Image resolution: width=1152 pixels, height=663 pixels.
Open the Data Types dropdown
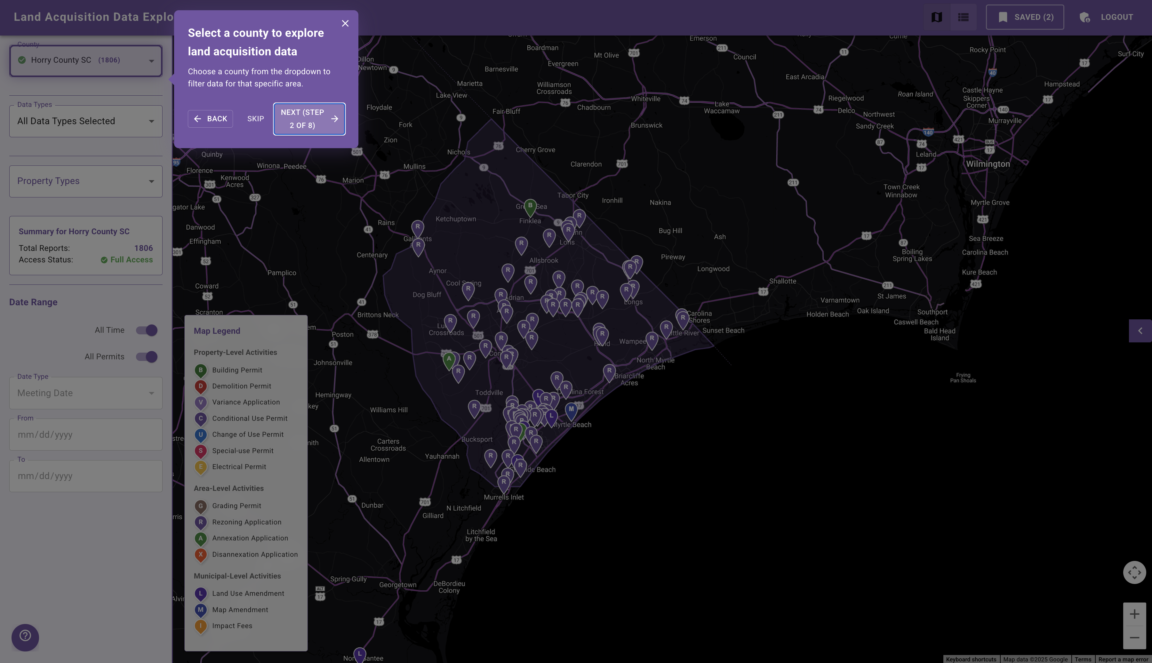pos(86,121)
